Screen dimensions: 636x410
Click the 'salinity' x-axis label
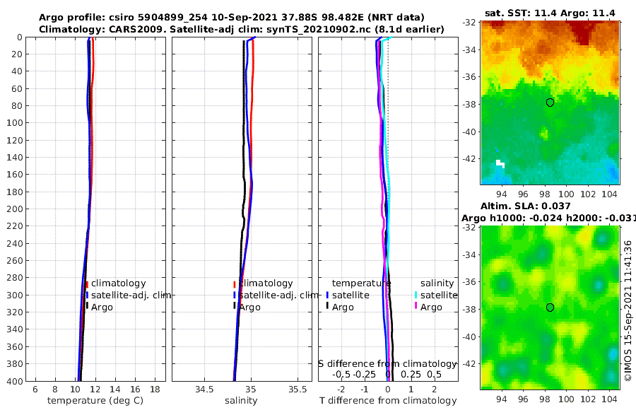pyautogui.click(x=241, y=401)
